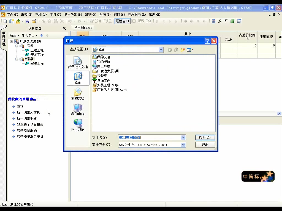The height and width of the screenshot is (211, 282).
Task: Click the Save icon on the toolbar
Action: coord(28,21)
